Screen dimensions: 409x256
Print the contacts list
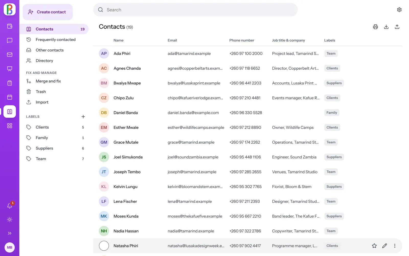coord(375,27)
